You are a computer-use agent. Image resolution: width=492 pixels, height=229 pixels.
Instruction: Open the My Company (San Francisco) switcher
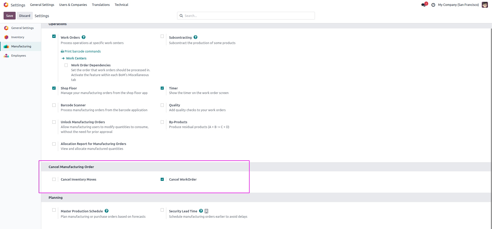pos(458,5)
